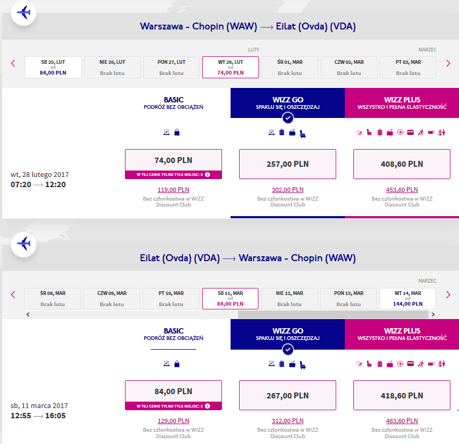Click the return date horizontal scrollbar thumb
Image resolution: width=459 pixels, height=444 pixels.
point(333,315)
